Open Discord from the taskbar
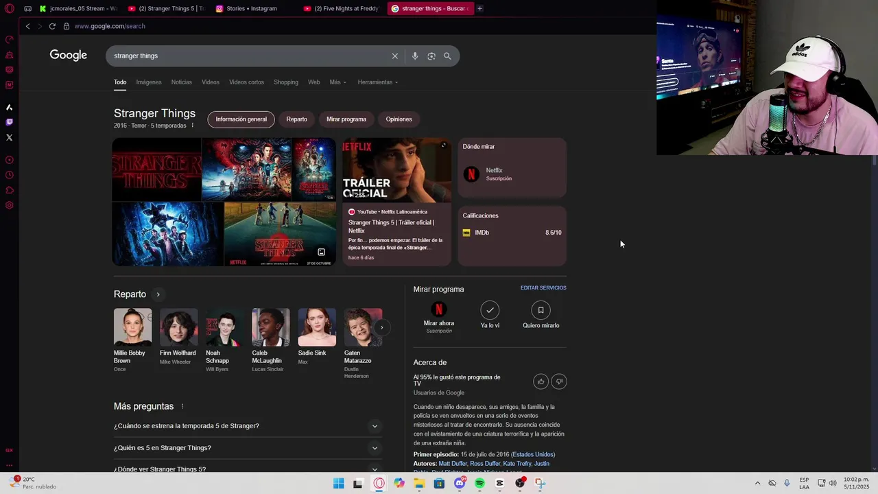 pyautogui.click(x=460, y=484)
